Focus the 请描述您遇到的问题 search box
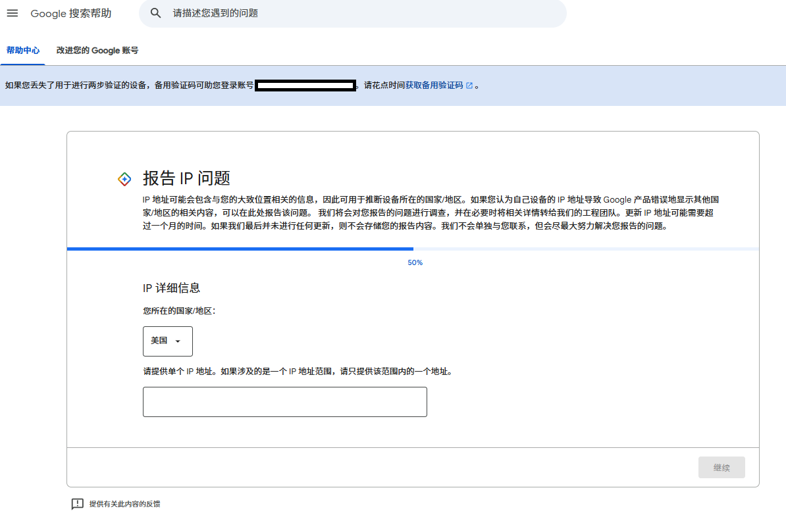Viewport: 786px width, 519px height. [x=352, y=14]
